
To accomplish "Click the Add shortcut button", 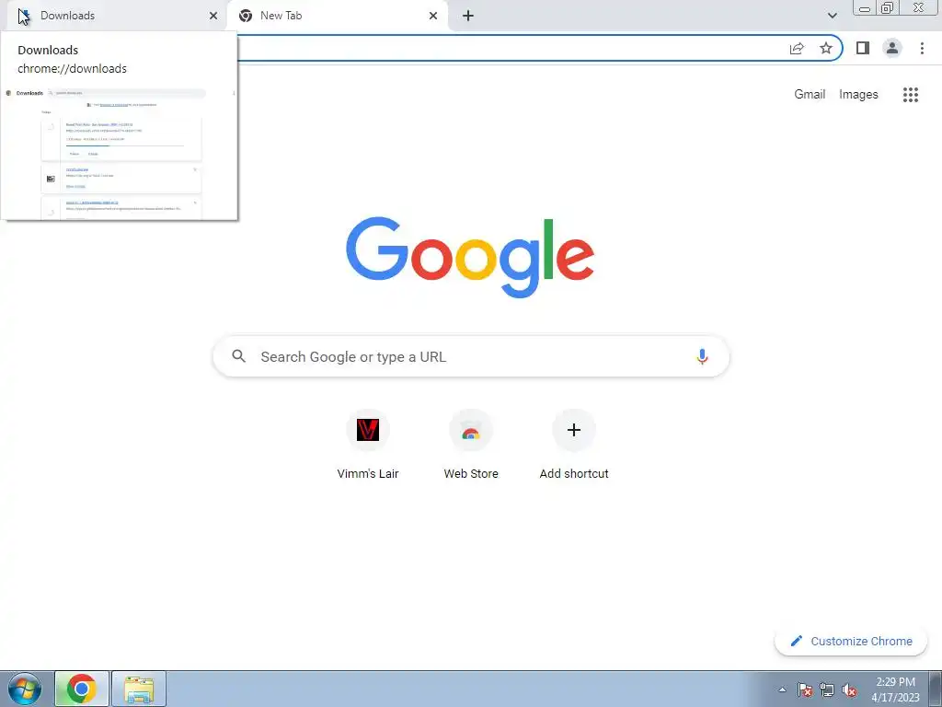I will tap(574, 445).
